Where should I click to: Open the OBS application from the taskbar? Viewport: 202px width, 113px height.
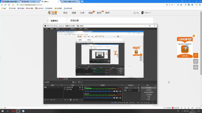tap(18, 111)
